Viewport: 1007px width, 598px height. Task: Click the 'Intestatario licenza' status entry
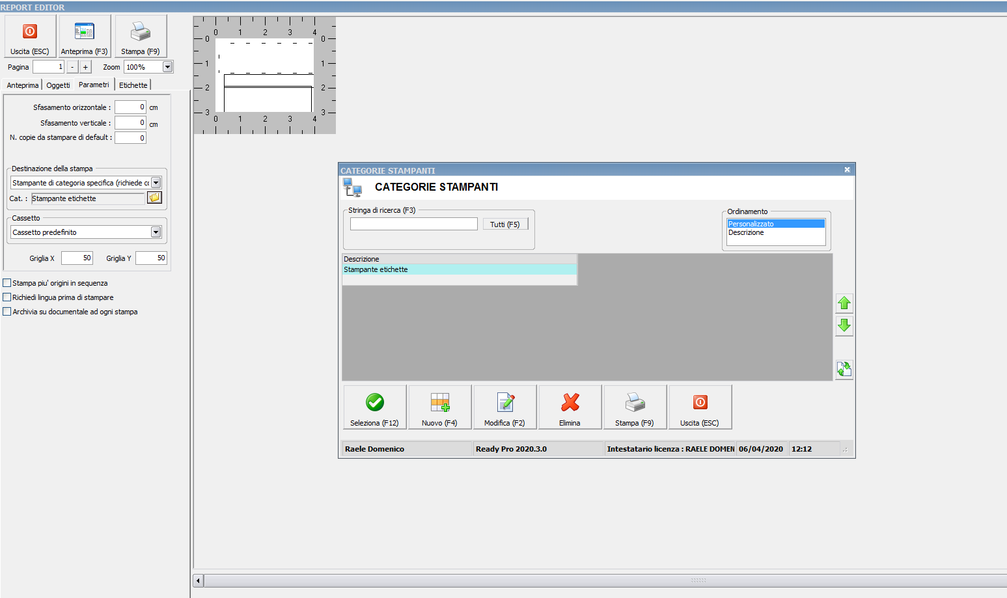tap(670, 449)
